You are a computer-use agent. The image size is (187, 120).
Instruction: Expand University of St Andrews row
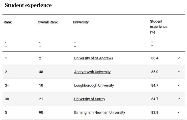pyautogui.click(x=179, y=58)
